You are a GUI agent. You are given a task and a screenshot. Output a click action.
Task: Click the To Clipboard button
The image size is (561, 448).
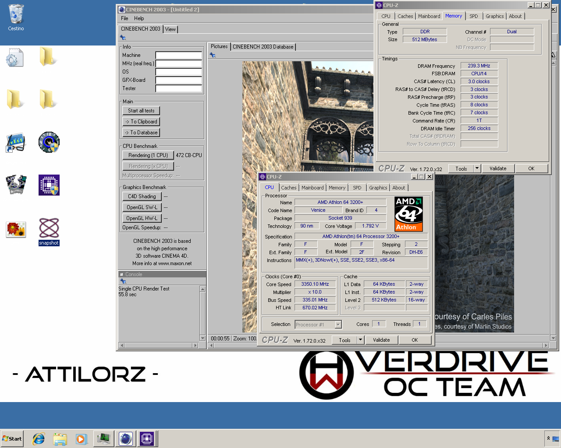click(141, 122)
